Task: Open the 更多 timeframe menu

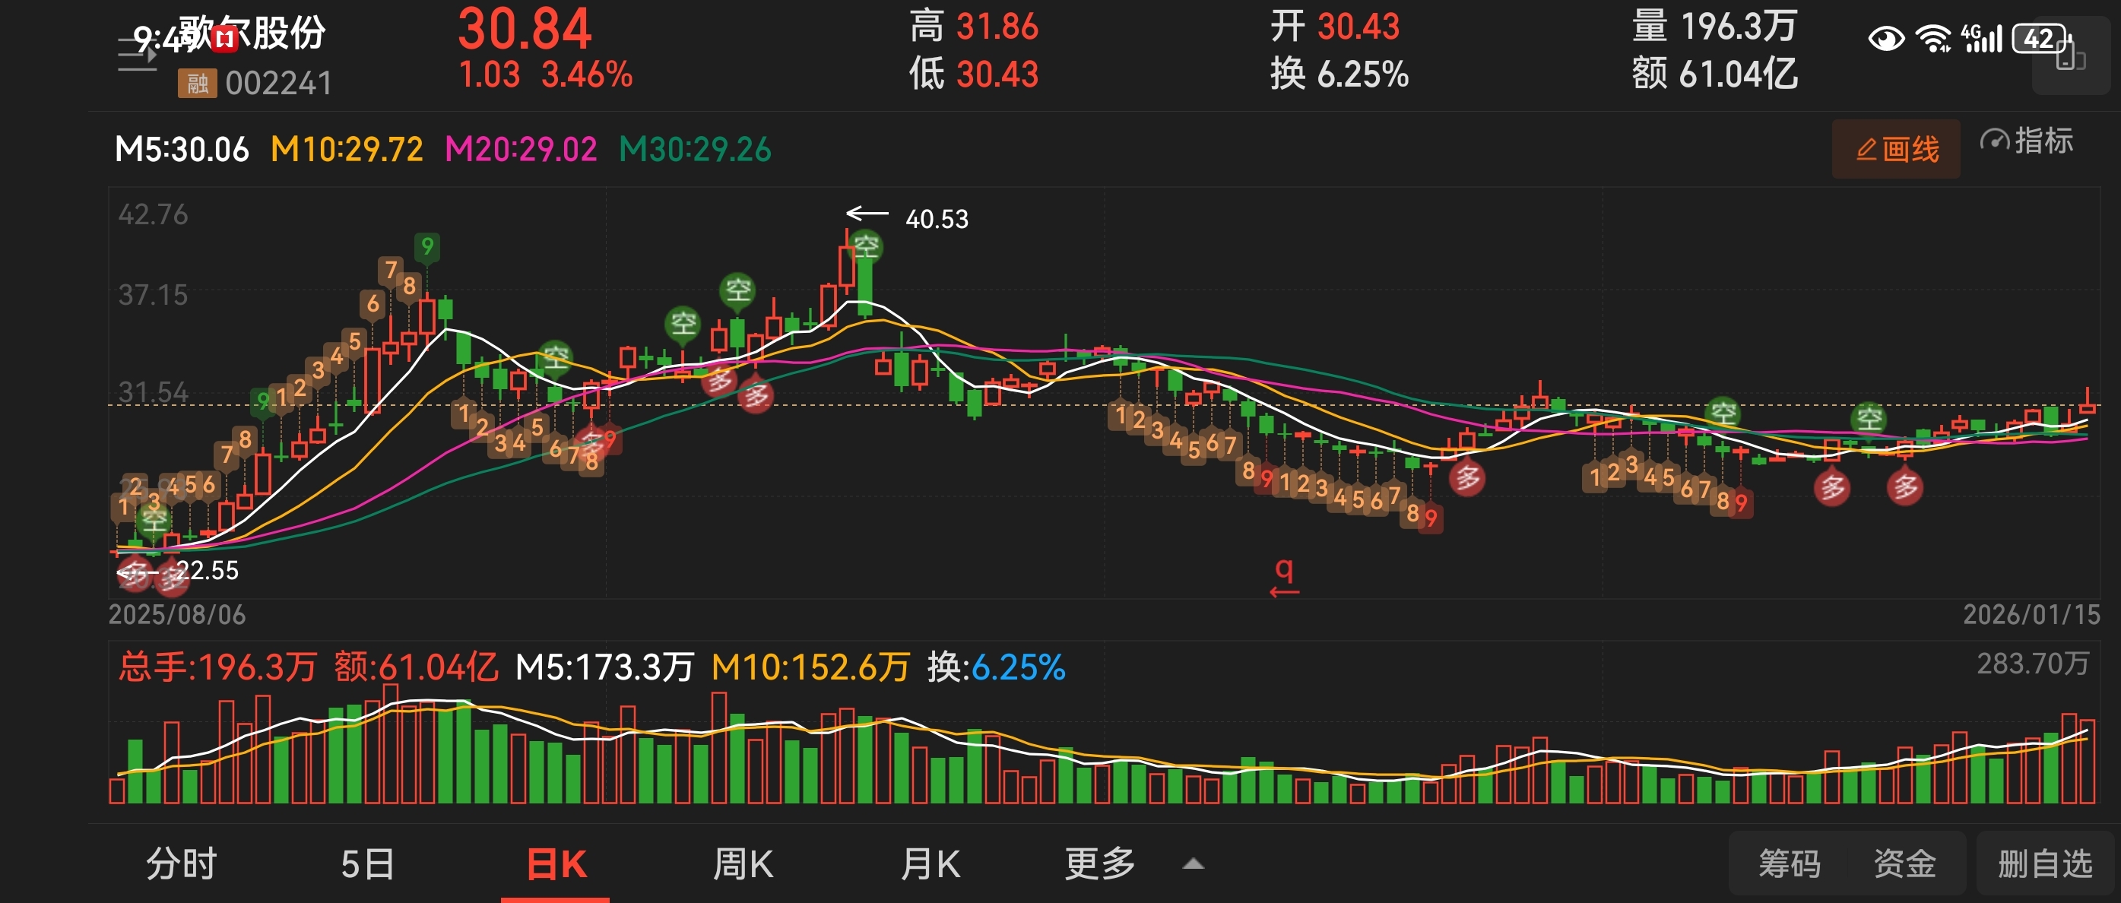Action: tap(1100, 864)
